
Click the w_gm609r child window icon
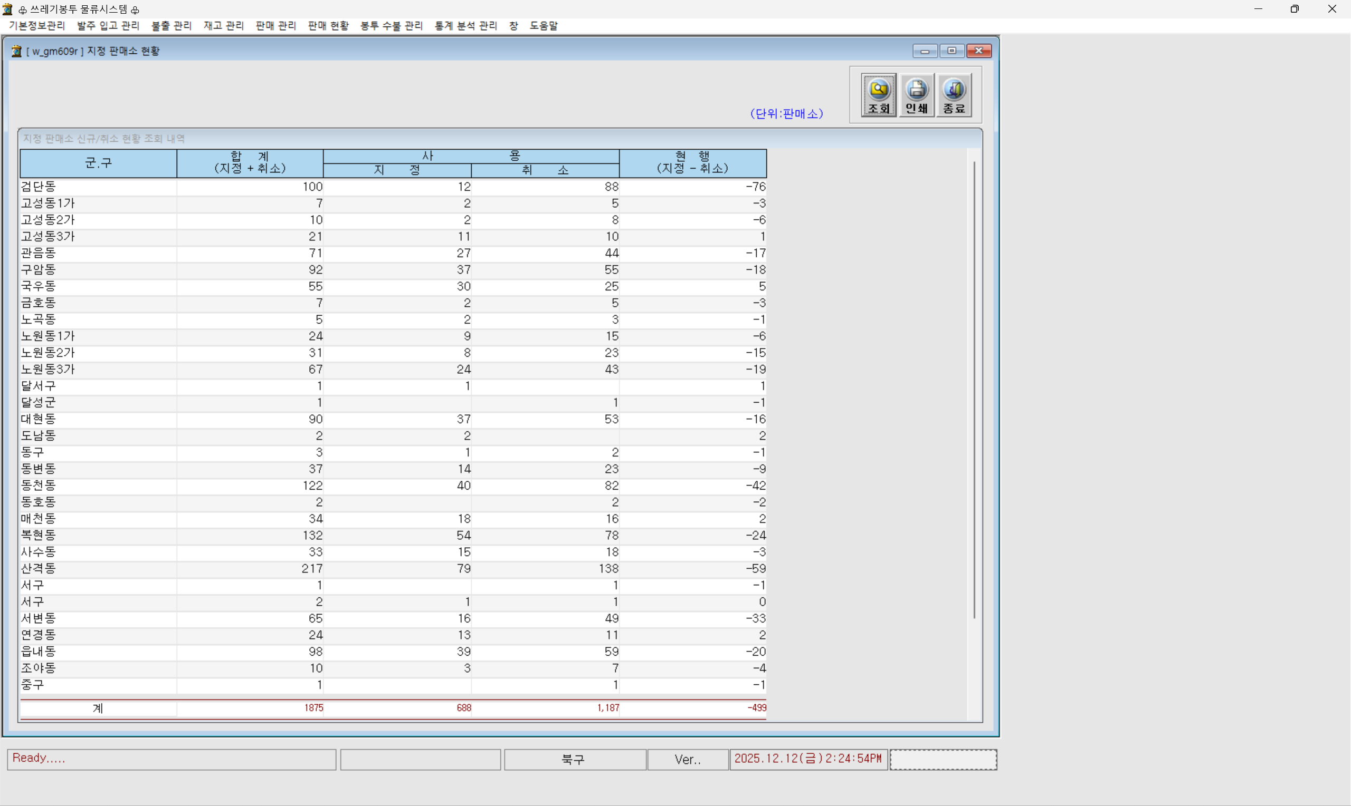point(17,51)
